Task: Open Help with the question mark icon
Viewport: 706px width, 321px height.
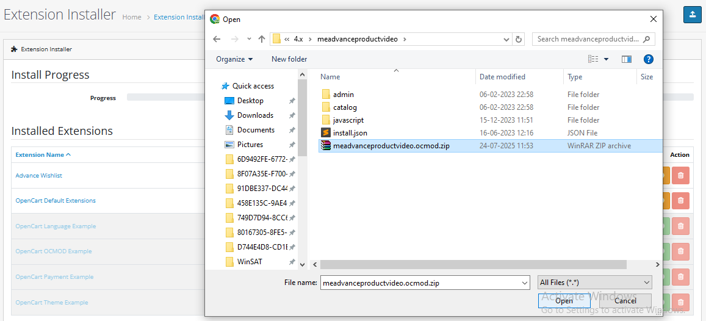Action: click(x=649, y=59)
